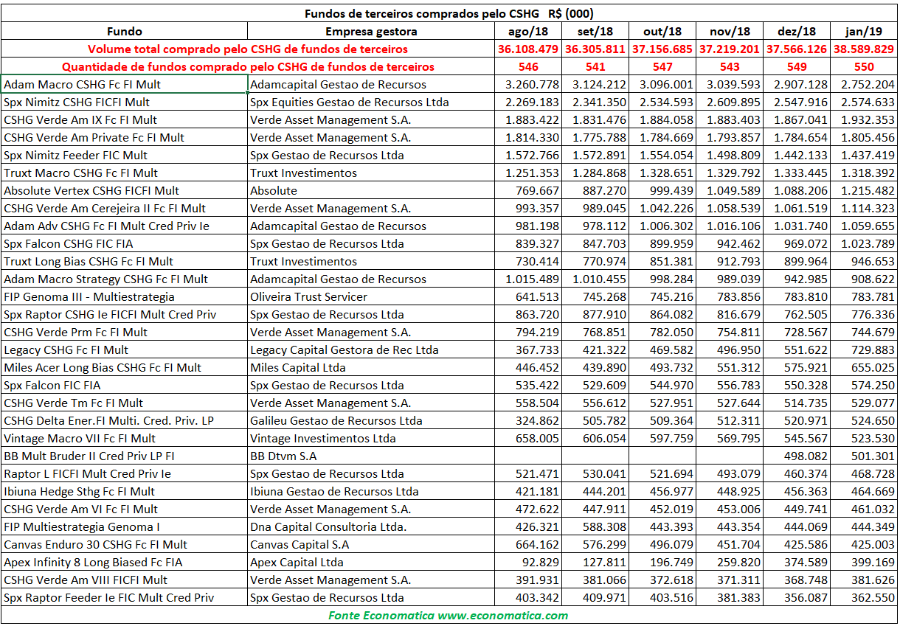Select cell 'Spx Falcon CSHG FIC FIA'
The height and width of the screenshot is (626, 900).
[124, 244]
